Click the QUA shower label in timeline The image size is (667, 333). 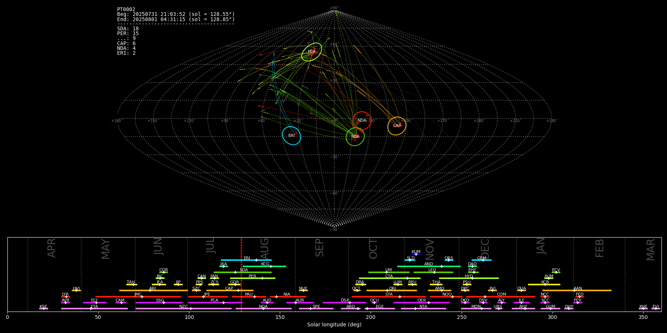521,289
